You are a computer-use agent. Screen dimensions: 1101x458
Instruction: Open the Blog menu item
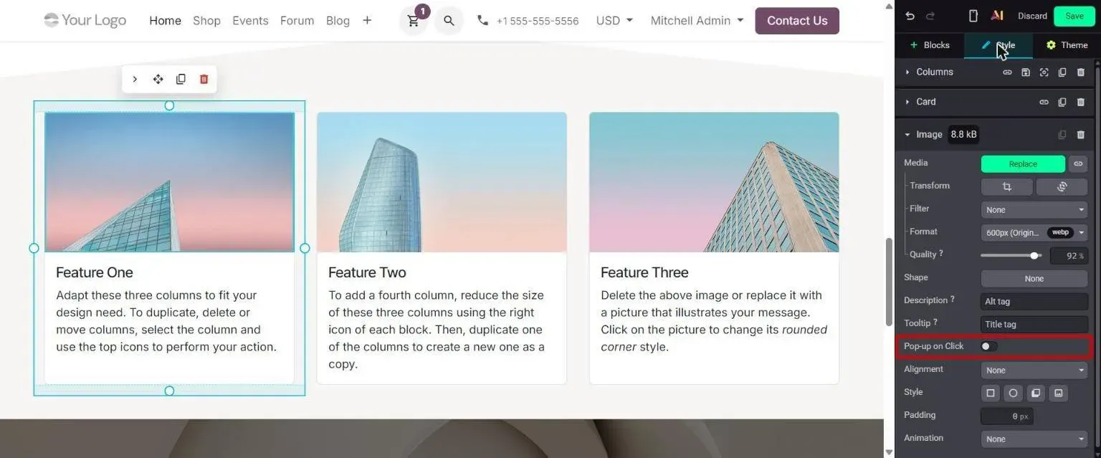pos(338,21)
